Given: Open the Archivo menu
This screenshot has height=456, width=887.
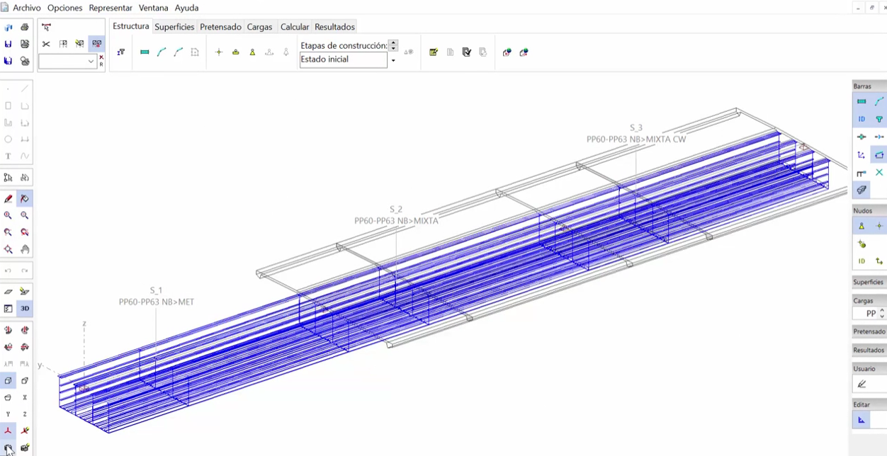Looking at the screenshot, I should coord(26,8).
